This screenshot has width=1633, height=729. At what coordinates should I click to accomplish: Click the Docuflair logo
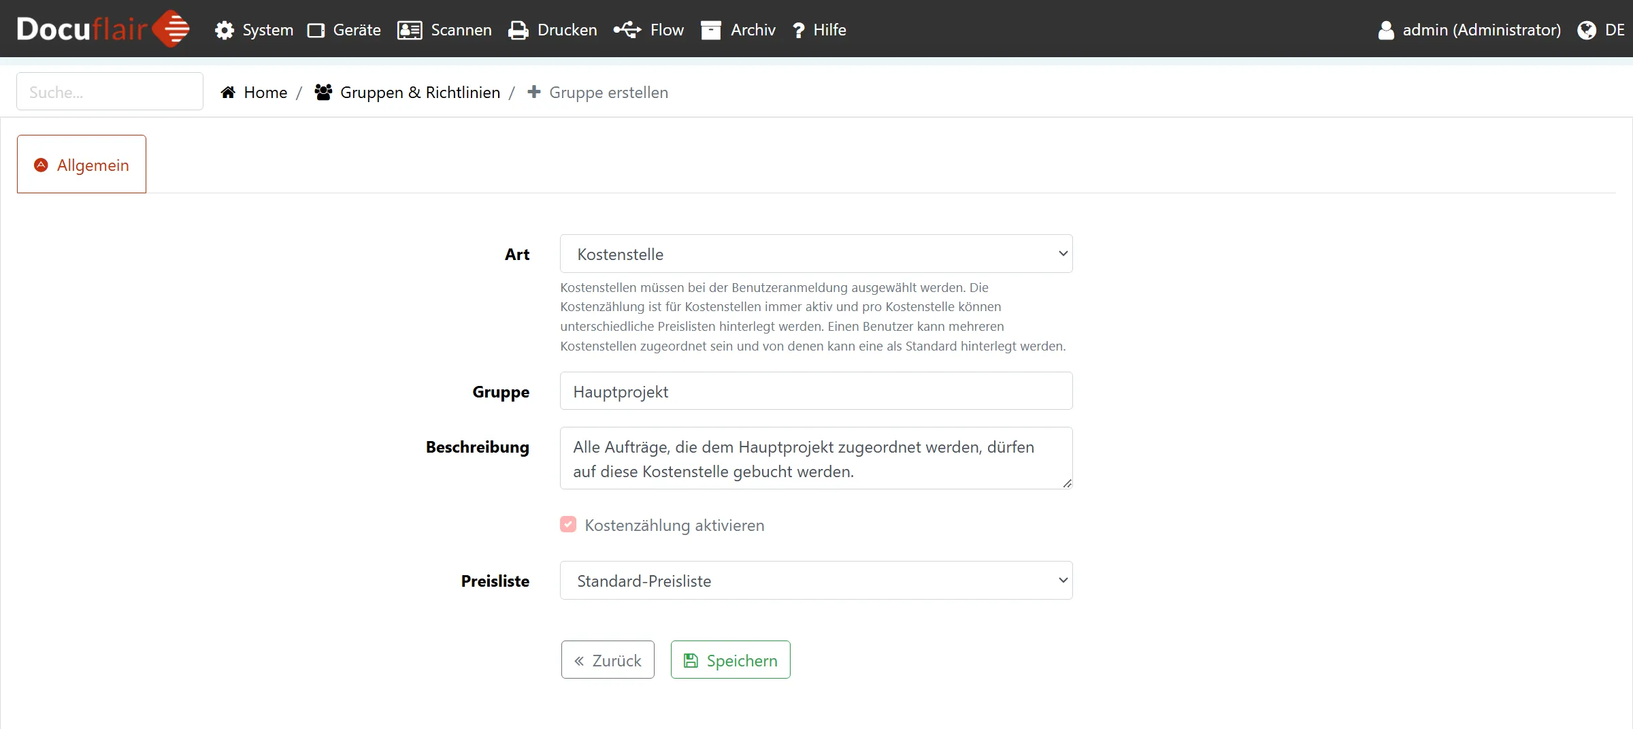point(103,29)
